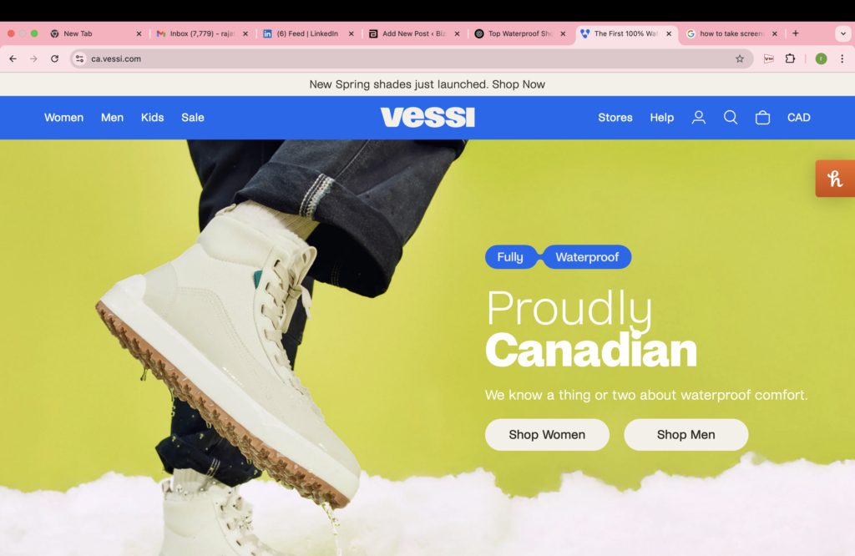The width and height of the screenshot is (855, 556).
Task: Open the Chrome extensions puzzle icon
Action: click(x=790, y=58)
